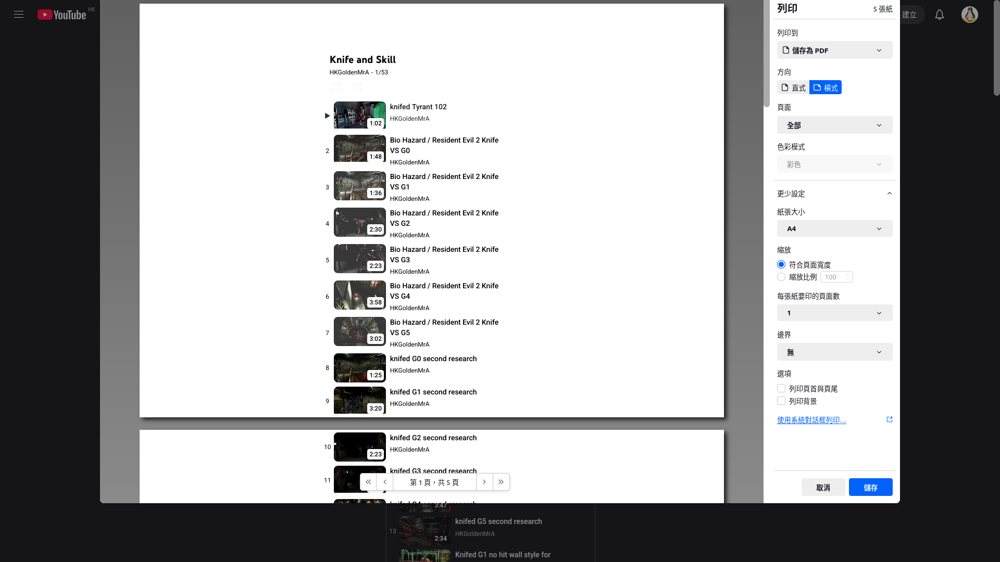Jump to the first preview page
This screenshot has width=1000, height=562.
click(x=368, y=482)
